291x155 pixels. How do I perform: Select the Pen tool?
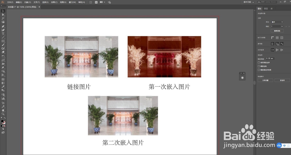click(x=3, y=26)
